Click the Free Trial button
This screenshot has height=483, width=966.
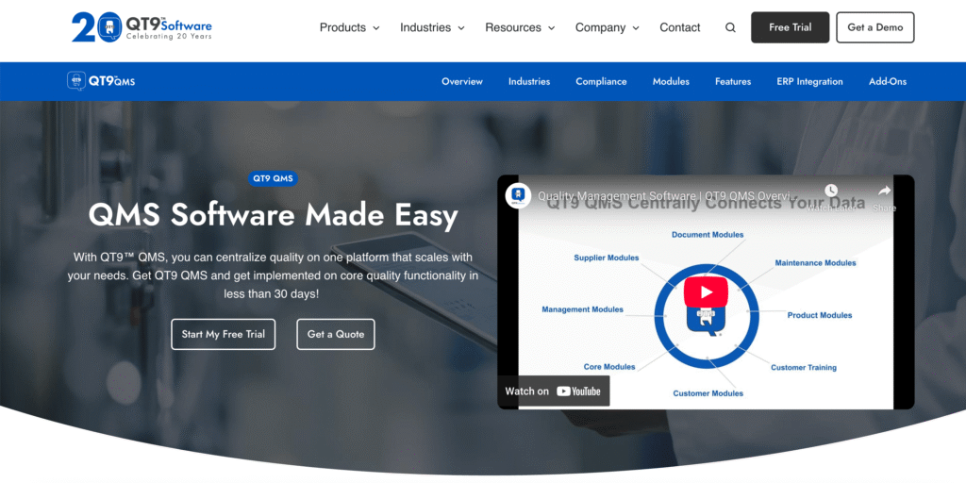pos(790,27)
